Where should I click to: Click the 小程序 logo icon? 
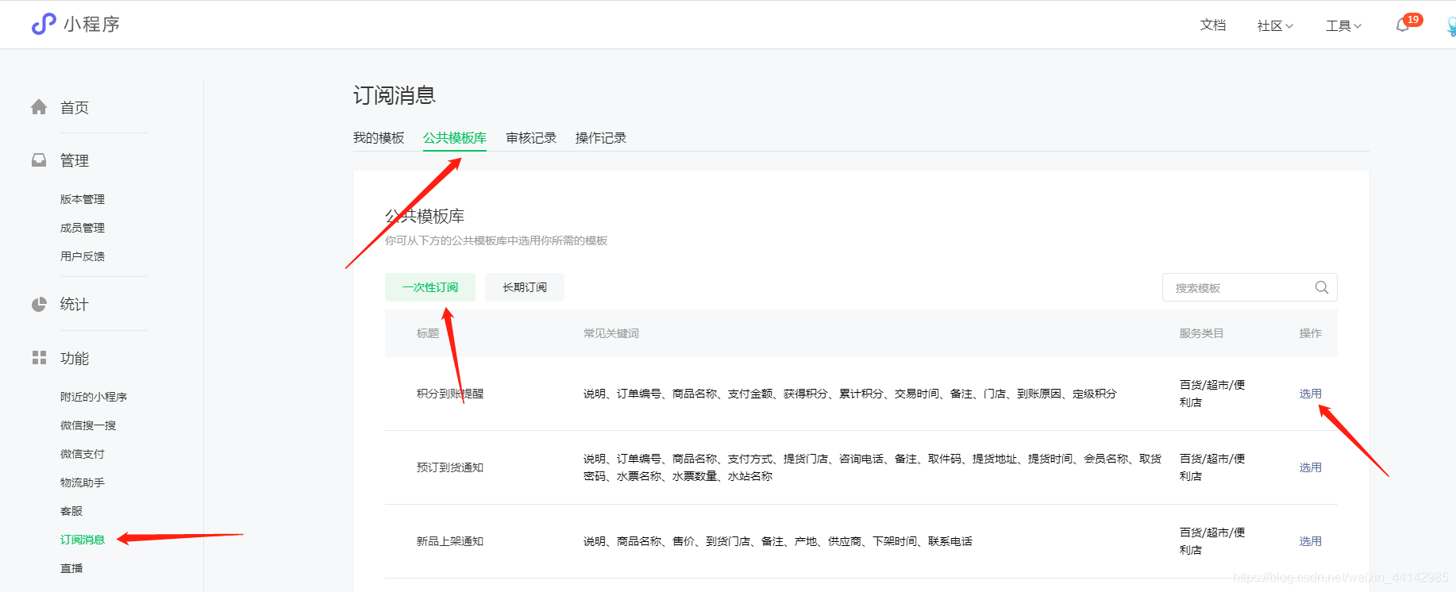44,25
